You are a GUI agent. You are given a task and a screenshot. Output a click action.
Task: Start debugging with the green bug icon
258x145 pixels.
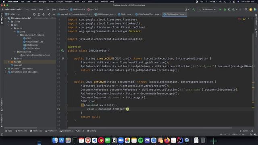(225, 10)
